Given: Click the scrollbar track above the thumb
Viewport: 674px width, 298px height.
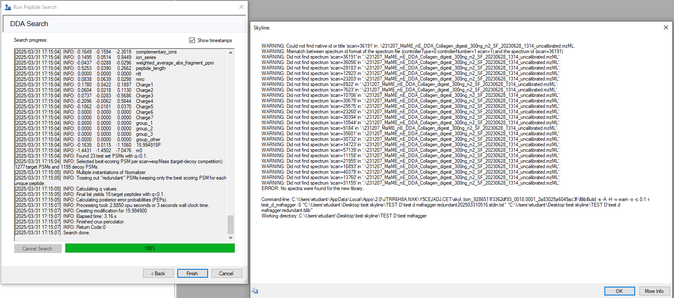Looking at the screenshot, I should [x=230, y=135].
